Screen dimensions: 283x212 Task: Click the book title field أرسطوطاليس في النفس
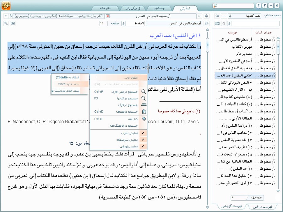point(175,24)
